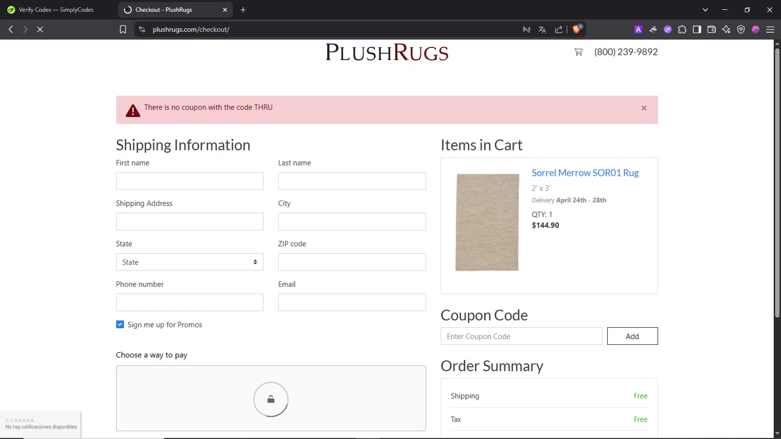Click the Enter Coupon Code field
Screen dimensions: 781x439
(x=521, y=336)
